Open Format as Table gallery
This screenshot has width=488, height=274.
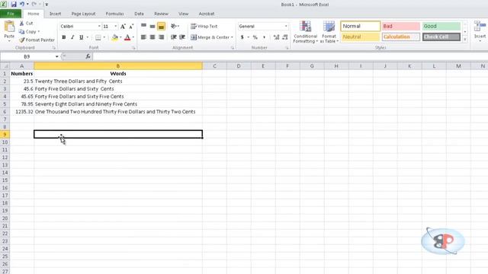pos(329,32)
